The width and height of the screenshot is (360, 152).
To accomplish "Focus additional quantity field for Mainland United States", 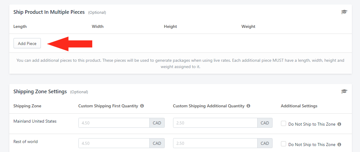I will point(215,123).
